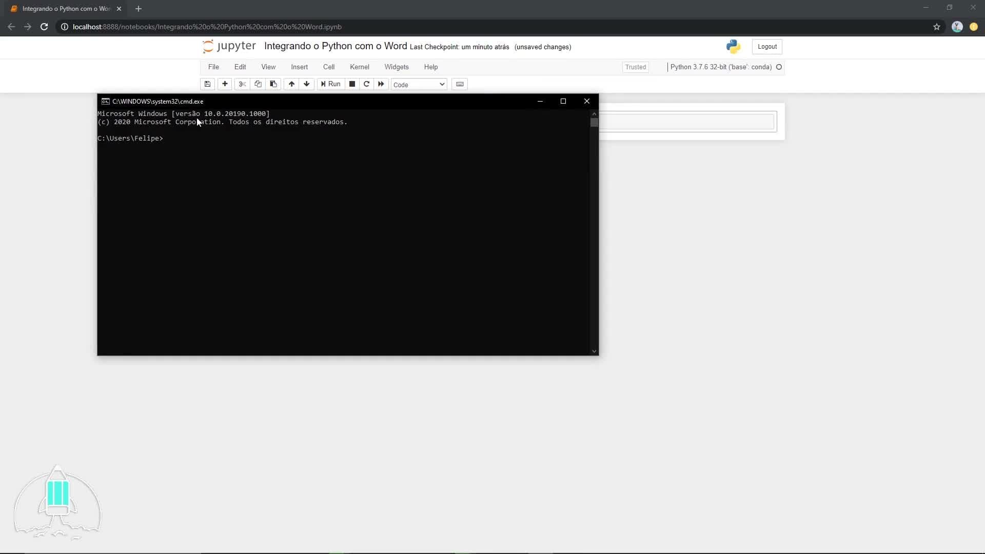Screen dimensions: 985x554
Task: Click the yellow browser update icon
Action: click(x=974, y=27)
